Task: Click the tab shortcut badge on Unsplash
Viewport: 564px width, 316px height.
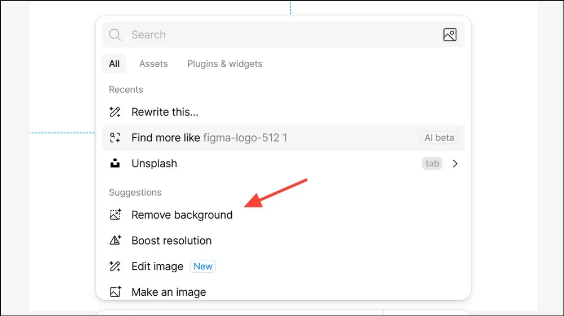Action: point(432,164)
